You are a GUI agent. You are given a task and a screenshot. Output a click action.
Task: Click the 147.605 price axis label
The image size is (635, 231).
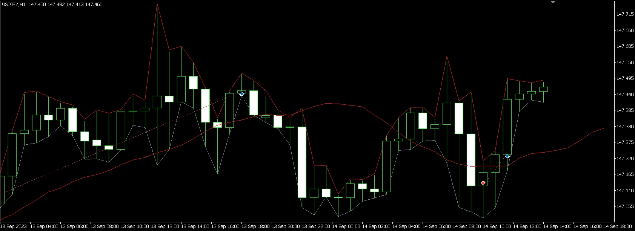point(624,46)
